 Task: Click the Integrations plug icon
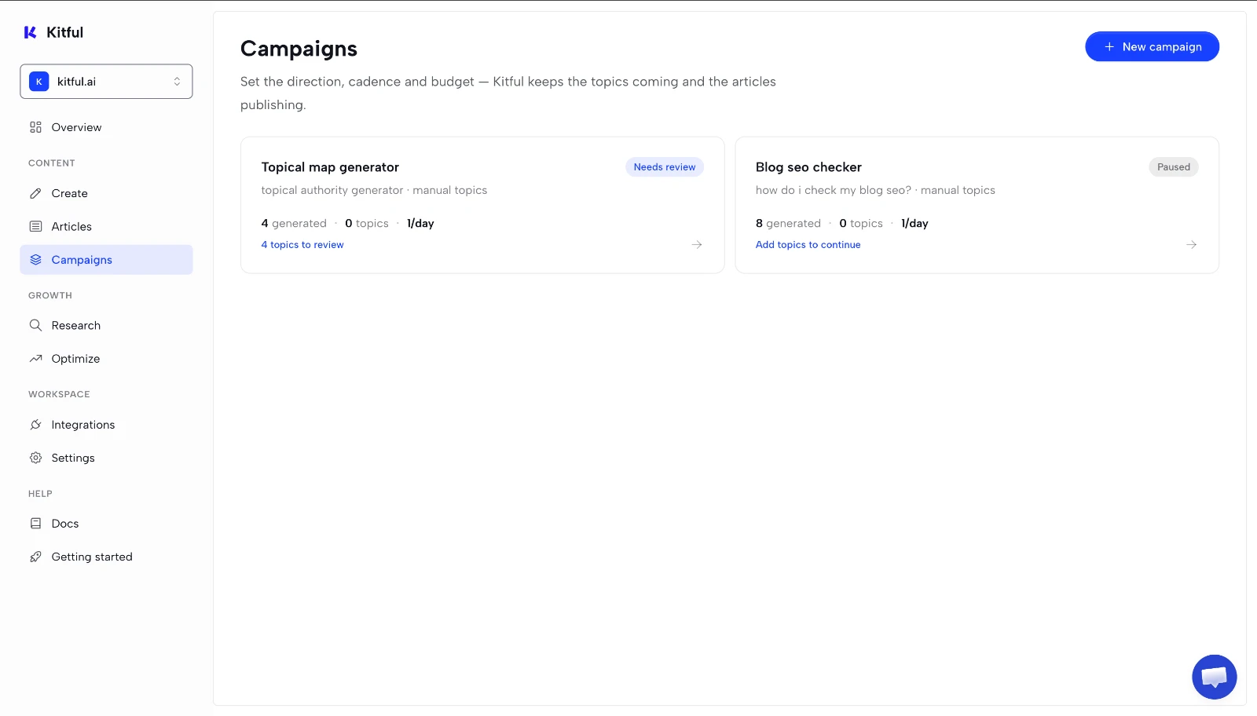coord(35,425)
